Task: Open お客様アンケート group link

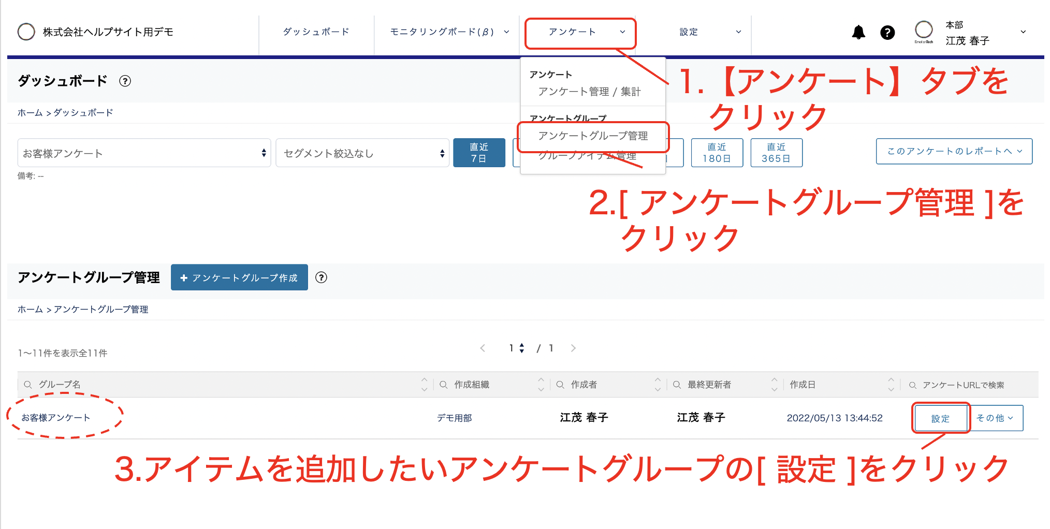Action: (x=56, y=418)
